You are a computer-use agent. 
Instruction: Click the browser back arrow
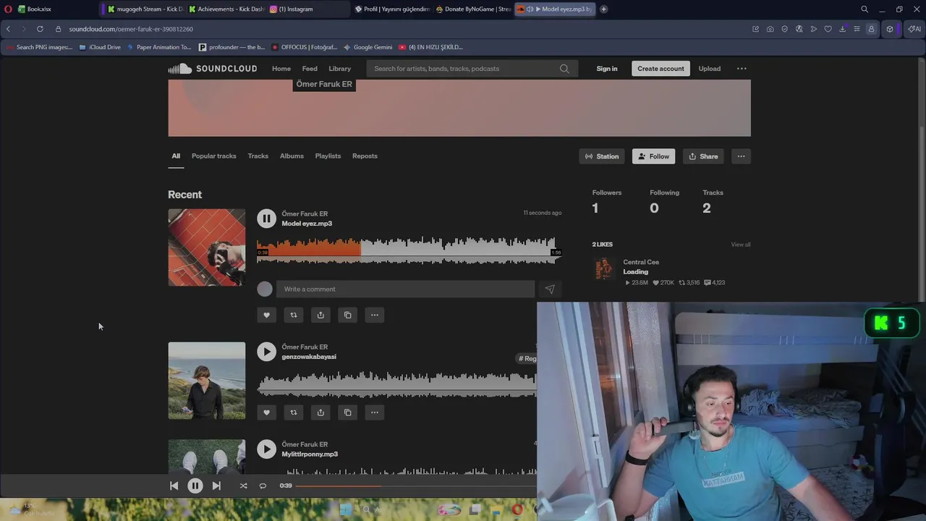[x=8, y=29]
